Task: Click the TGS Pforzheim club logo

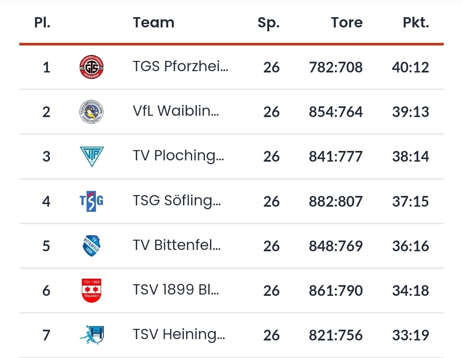Action: (92, 67)
